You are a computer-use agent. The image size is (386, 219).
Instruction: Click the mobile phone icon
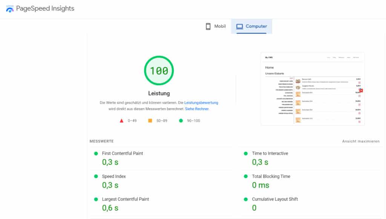coord(208,26)
